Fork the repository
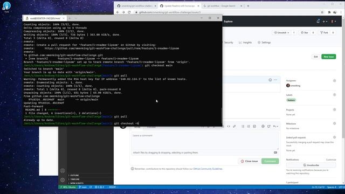Viewport: 345px width, 194px height. (324, 32)
